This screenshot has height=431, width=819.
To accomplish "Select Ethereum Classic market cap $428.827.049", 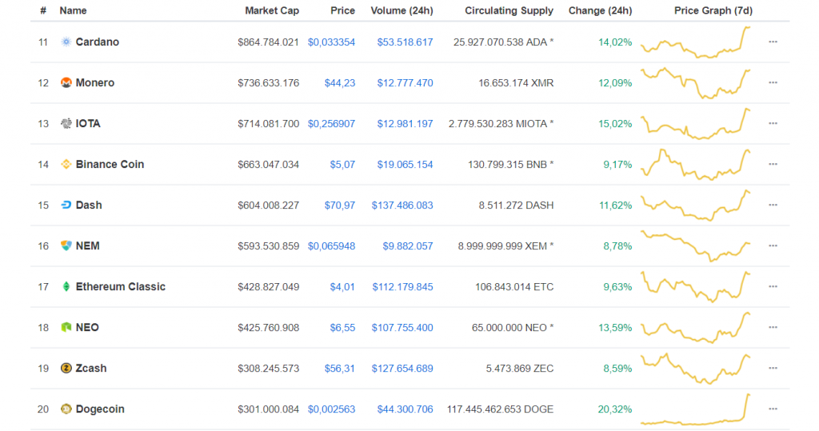I will (x=269, y=286).
